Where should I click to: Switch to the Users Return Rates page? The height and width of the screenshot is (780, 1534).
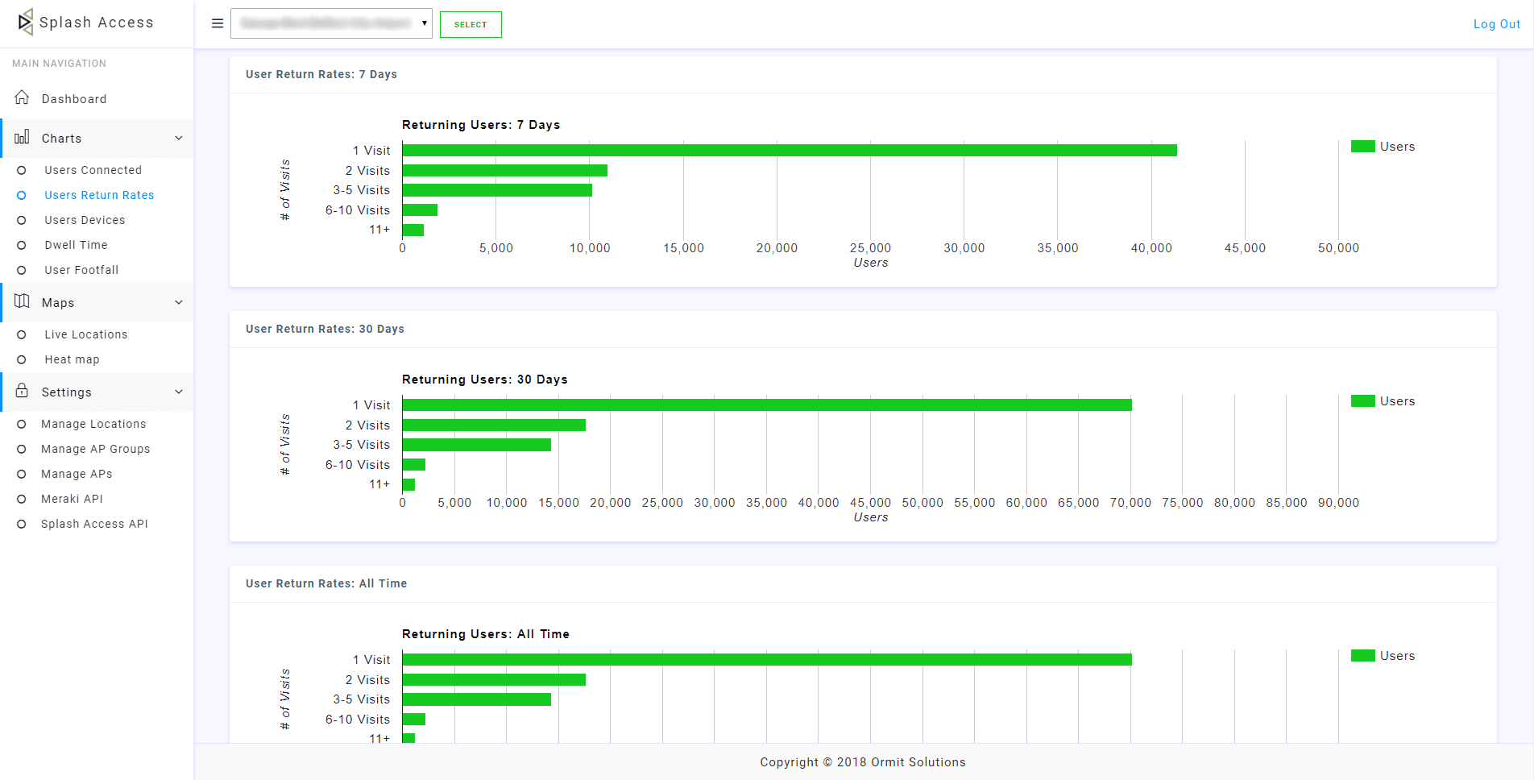pos(99,195)
